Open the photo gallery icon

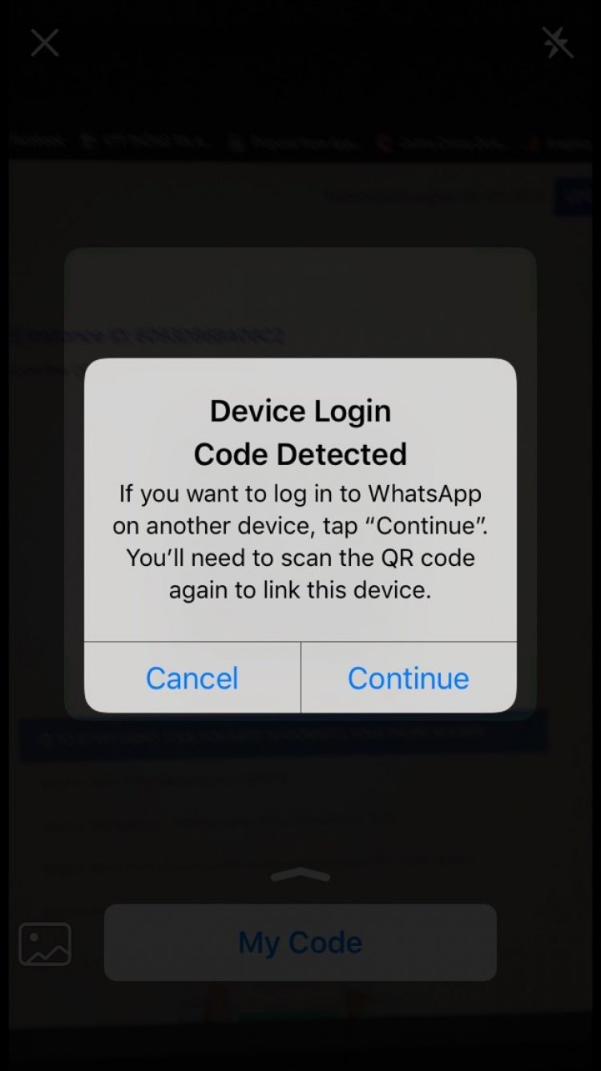[45, 944]
